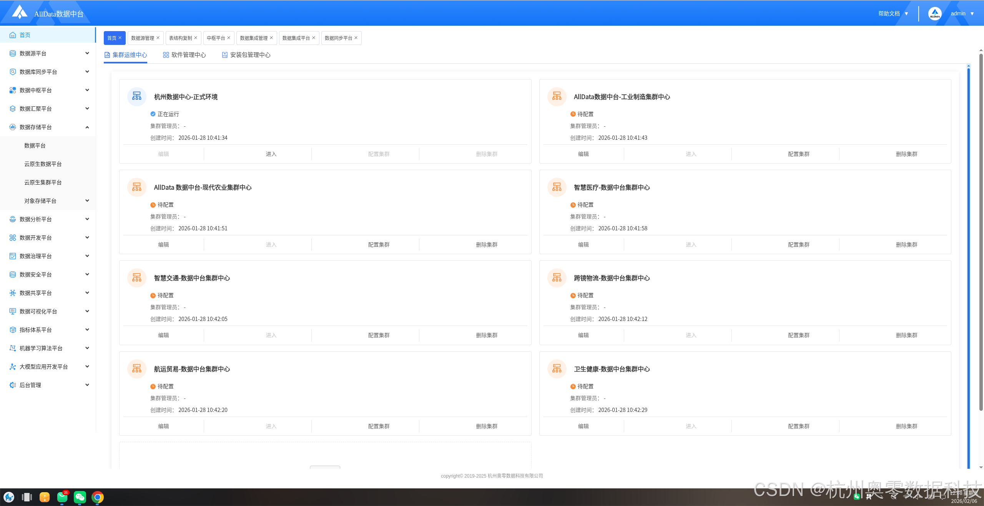
Task: Click the gray page scrollbar at far right
Action: coord(981,232)
